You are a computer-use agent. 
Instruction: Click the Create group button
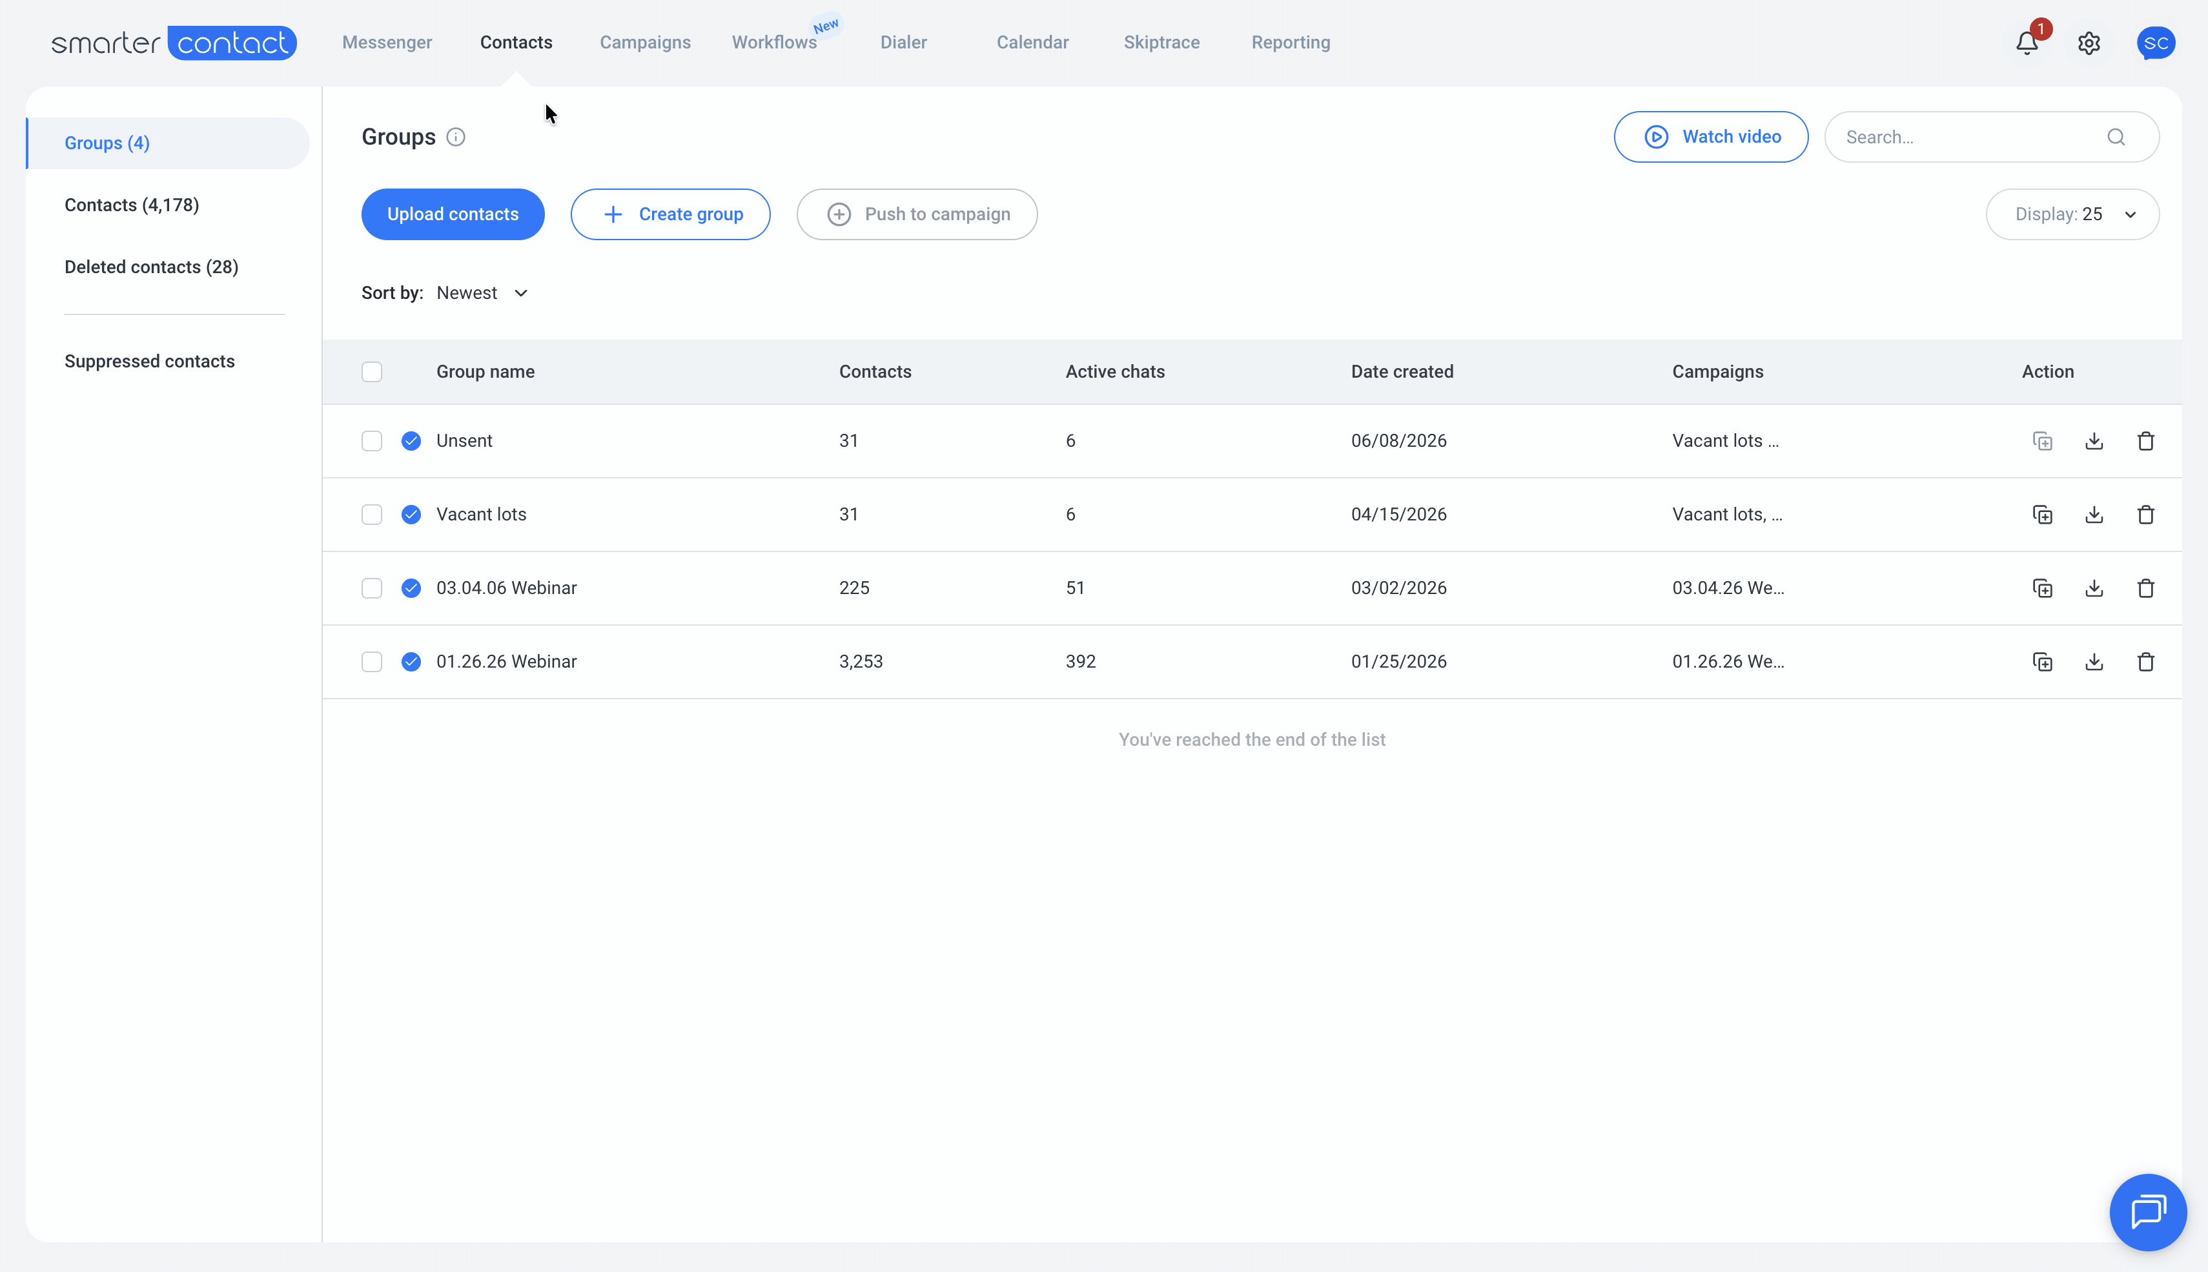coord(670,214)
